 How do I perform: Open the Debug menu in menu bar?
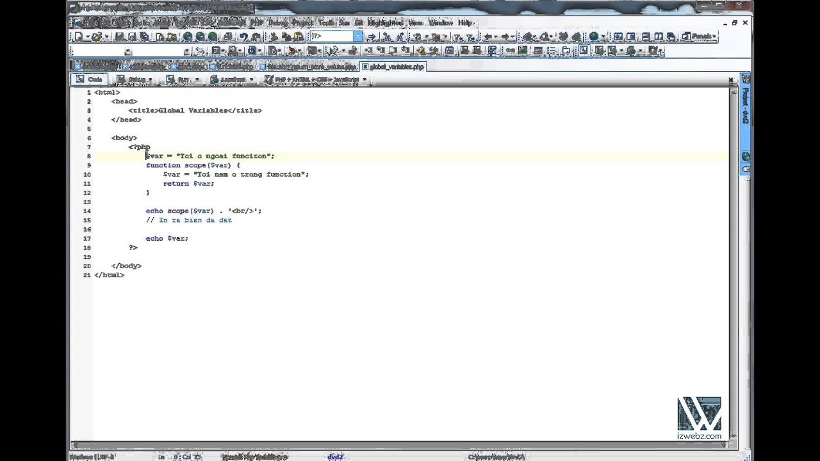pos(277,22)
